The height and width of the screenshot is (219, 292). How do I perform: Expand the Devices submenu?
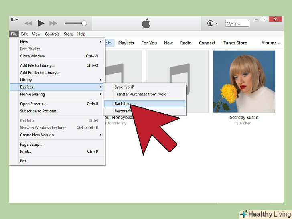coord(57,87)
